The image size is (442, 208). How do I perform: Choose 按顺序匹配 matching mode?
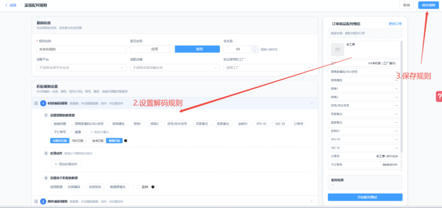pos(60,141)
